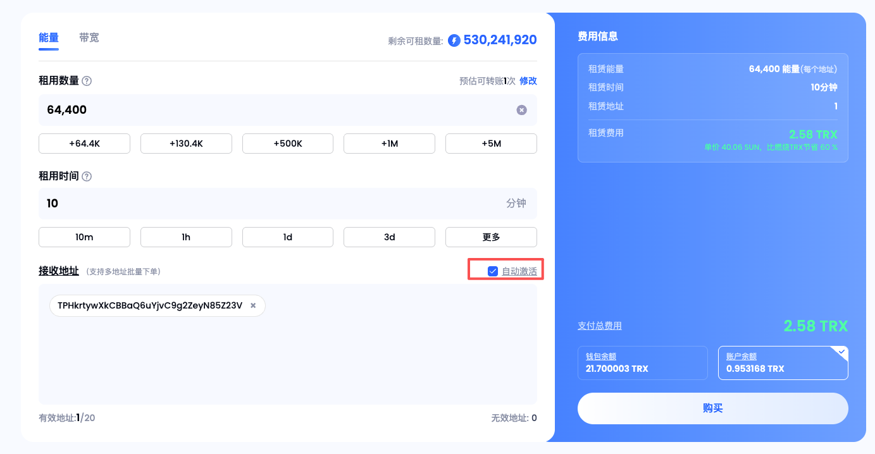Screen dimensions: 875x454
Task: Switch to the 带宽 tab
Action: pyautogui.click(x=89, y=38)
